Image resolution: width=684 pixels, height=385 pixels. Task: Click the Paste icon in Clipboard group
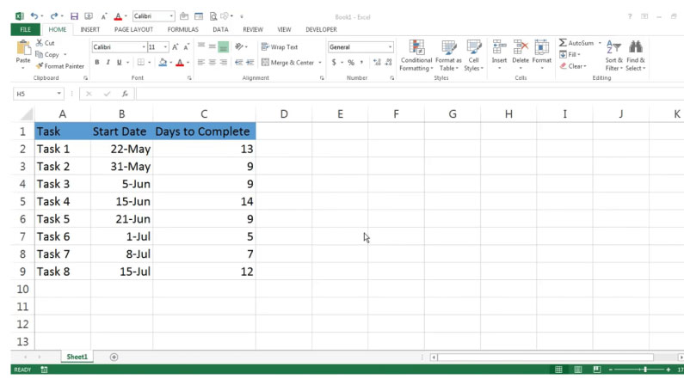(x=22, y=48)
